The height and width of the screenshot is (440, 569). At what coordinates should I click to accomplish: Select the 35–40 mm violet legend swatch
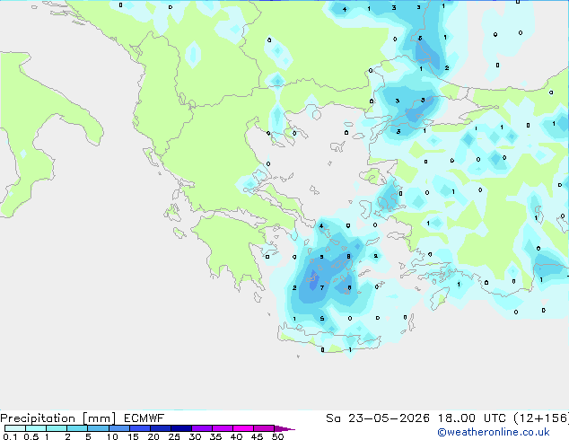pos(223,428)
